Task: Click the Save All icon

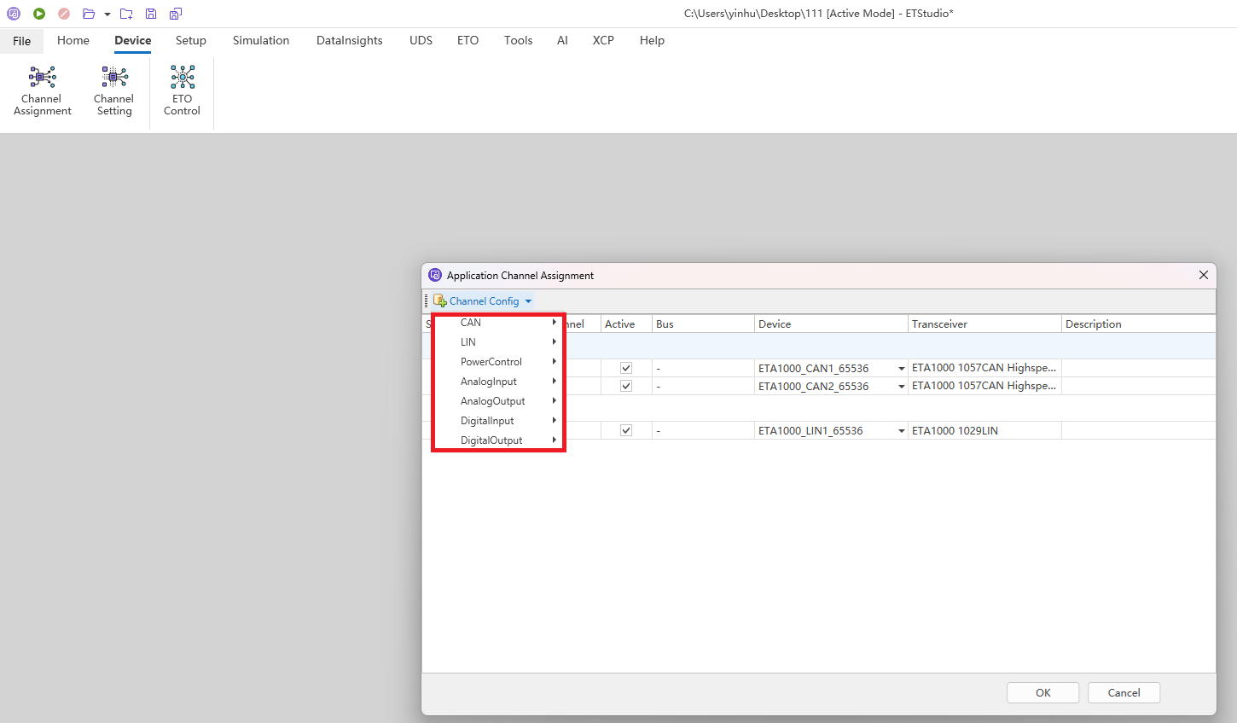Action: pyautogui.click(x=176, y=14)
